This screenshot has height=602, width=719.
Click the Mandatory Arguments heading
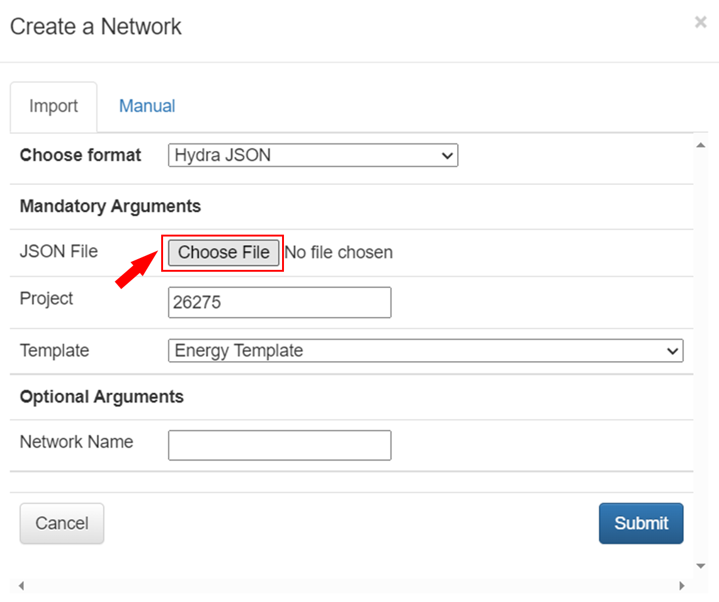pos(110,206)
